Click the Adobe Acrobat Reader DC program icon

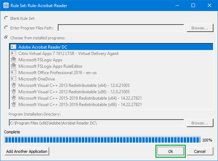[13, 47]
